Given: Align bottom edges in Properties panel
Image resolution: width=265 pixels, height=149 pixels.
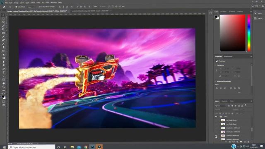Looking at the screenshot, I should pos(239,88).
